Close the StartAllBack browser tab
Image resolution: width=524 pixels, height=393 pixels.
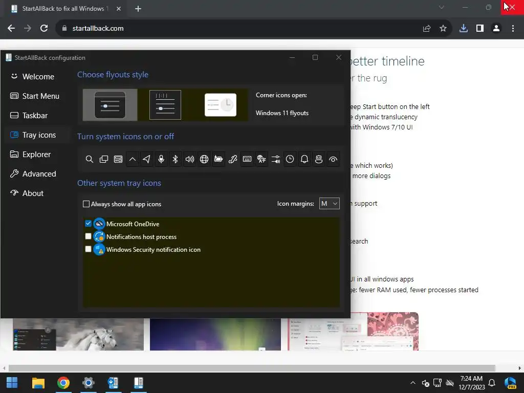coord(119,9)
